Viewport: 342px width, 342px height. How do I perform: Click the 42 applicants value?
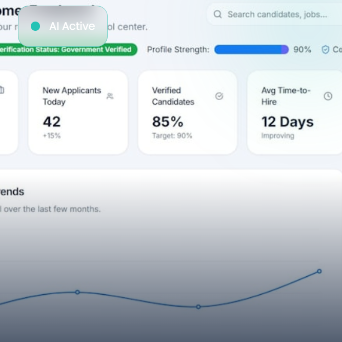52,122
